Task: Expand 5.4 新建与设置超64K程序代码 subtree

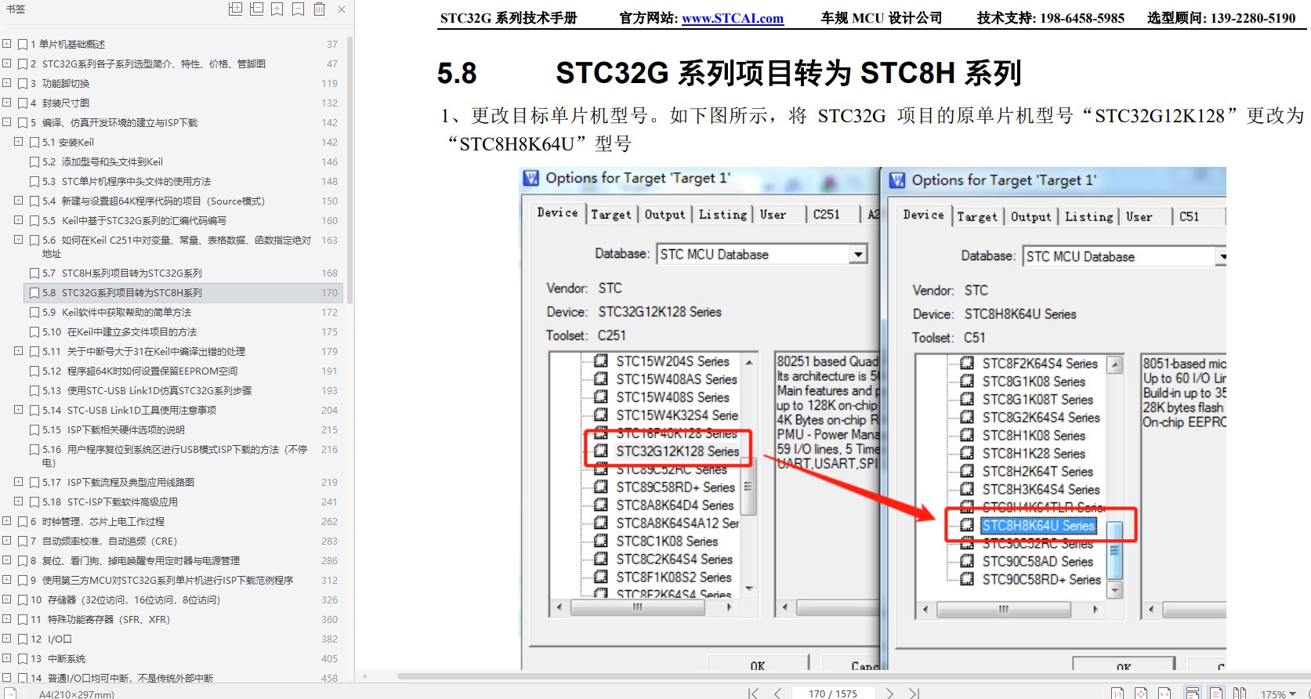Action: coord(19,201)
